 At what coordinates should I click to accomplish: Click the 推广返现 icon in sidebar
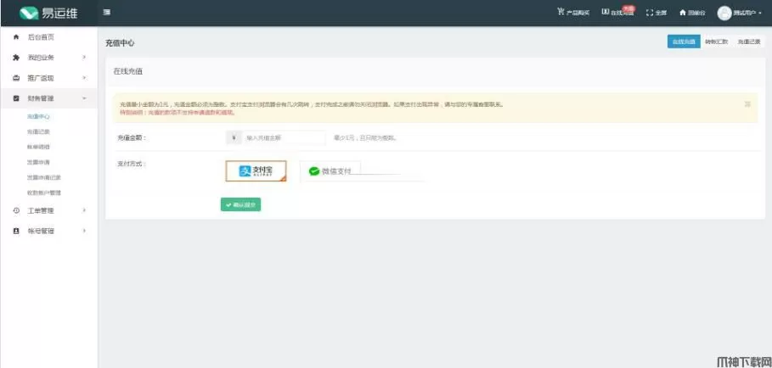pyautogui.click(x=16, y=78)
